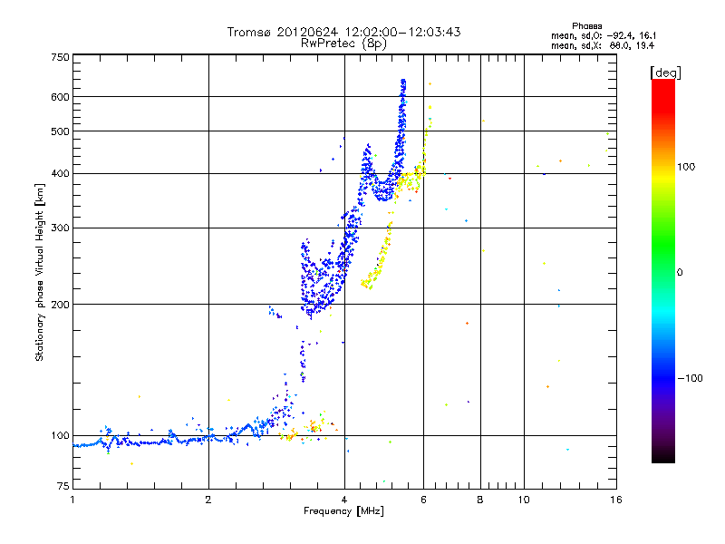
Task: Click the 200 km y-axis tick label
Action: [x=60, y=305]
